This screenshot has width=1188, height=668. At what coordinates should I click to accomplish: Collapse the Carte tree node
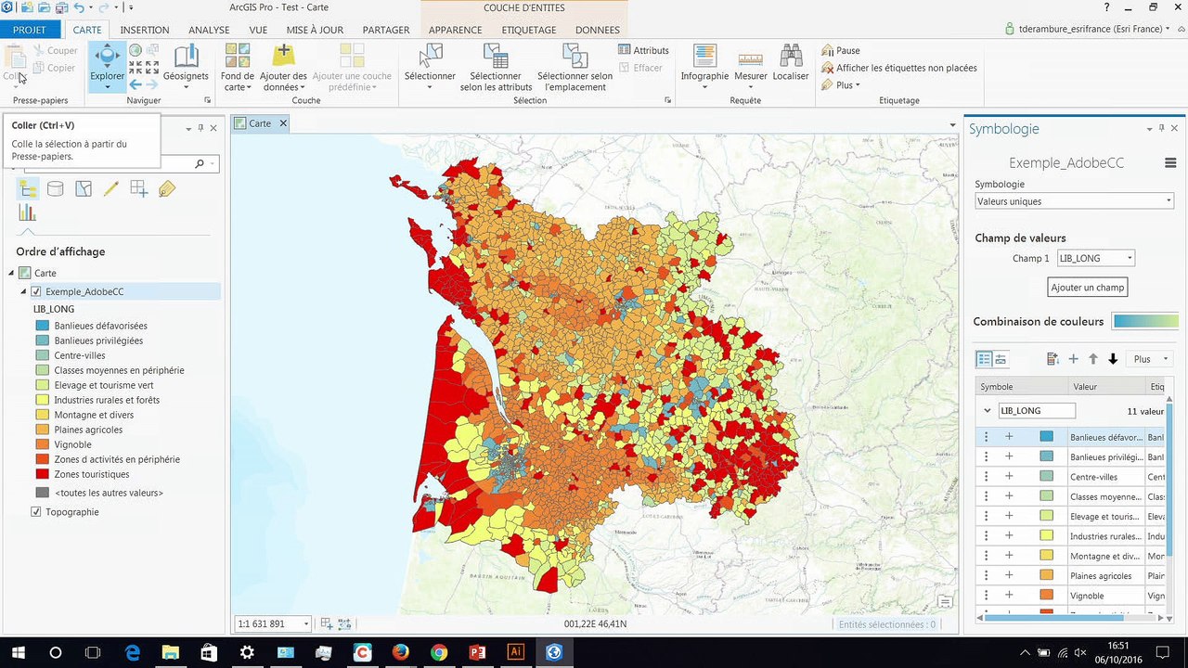(x=12, y=273)
